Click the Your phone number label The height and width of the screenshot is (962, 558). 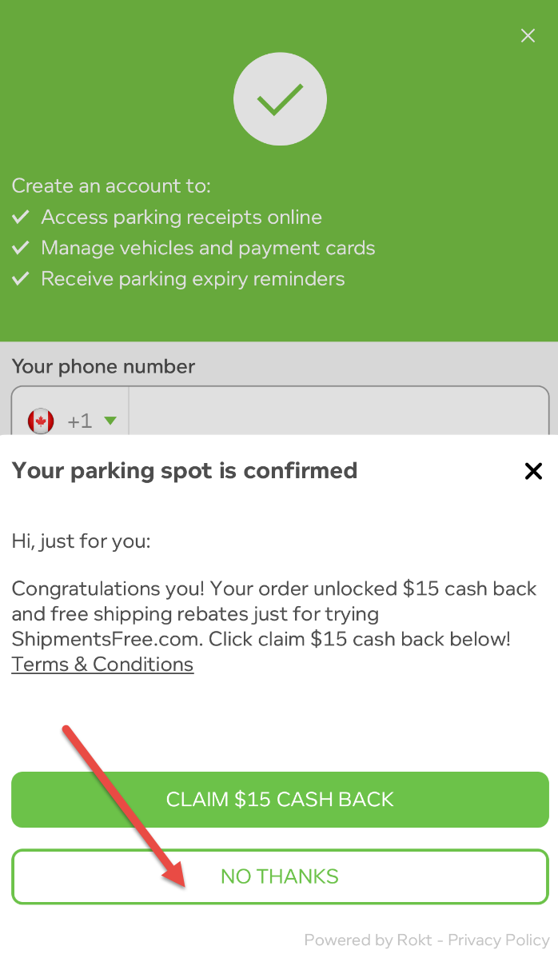103,367
